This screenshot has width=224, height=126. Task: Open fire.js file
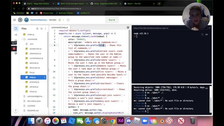(32, 72)
